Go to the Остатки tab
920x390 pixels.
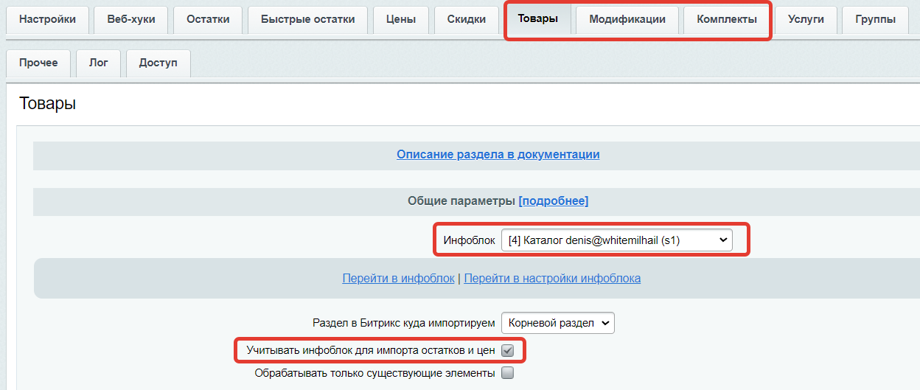pyautogui.click(x=208, y=19)
